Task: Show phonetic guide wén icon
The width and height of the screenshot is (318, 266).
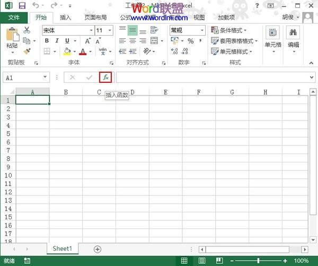Action: tap(103, 51)
